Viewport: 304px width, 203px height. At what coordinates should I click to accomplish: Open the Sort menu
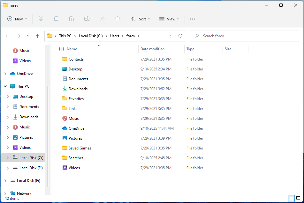tap(141, 19)
